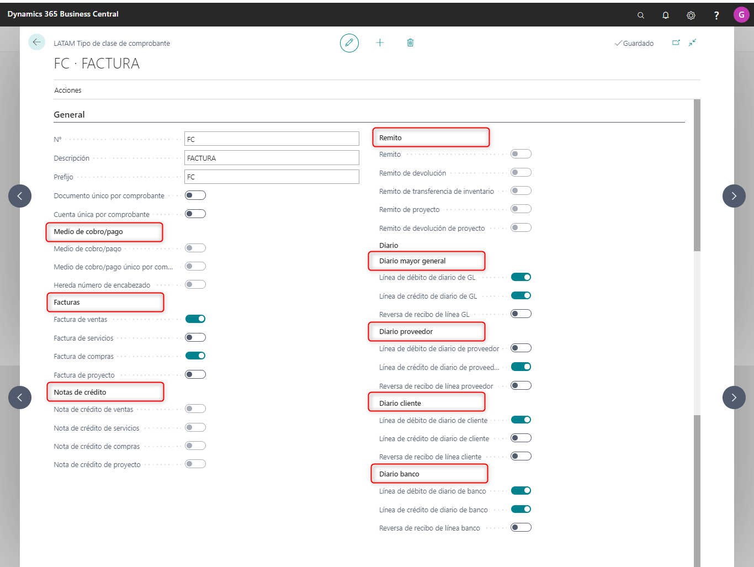This screenshot has width=754, height=567.
Task: Enable the Factura de proyecto toggle
Action: coord(195,374)
